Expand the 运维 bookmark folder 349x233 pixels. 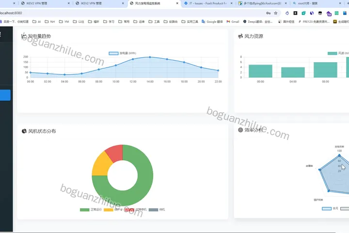[139, 22]
